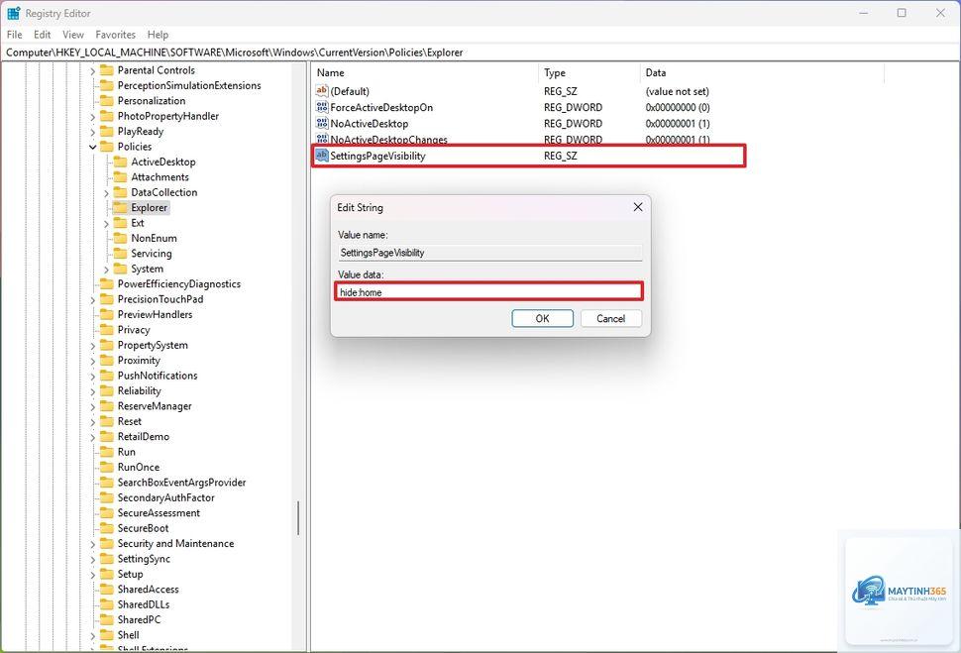The width and height of the screenshot is (961, 653).
Task: Open the Help menu
Action: pyautogui.click(x=158, y=35)
